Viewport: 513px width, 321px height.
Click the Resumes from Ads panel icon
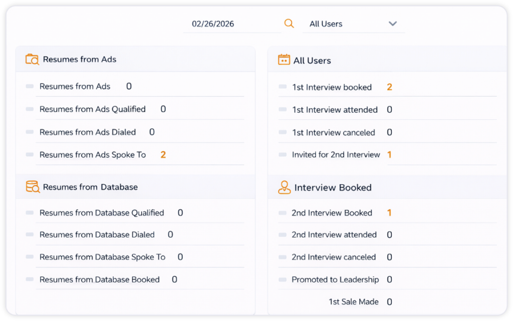(x=31, y=58)
